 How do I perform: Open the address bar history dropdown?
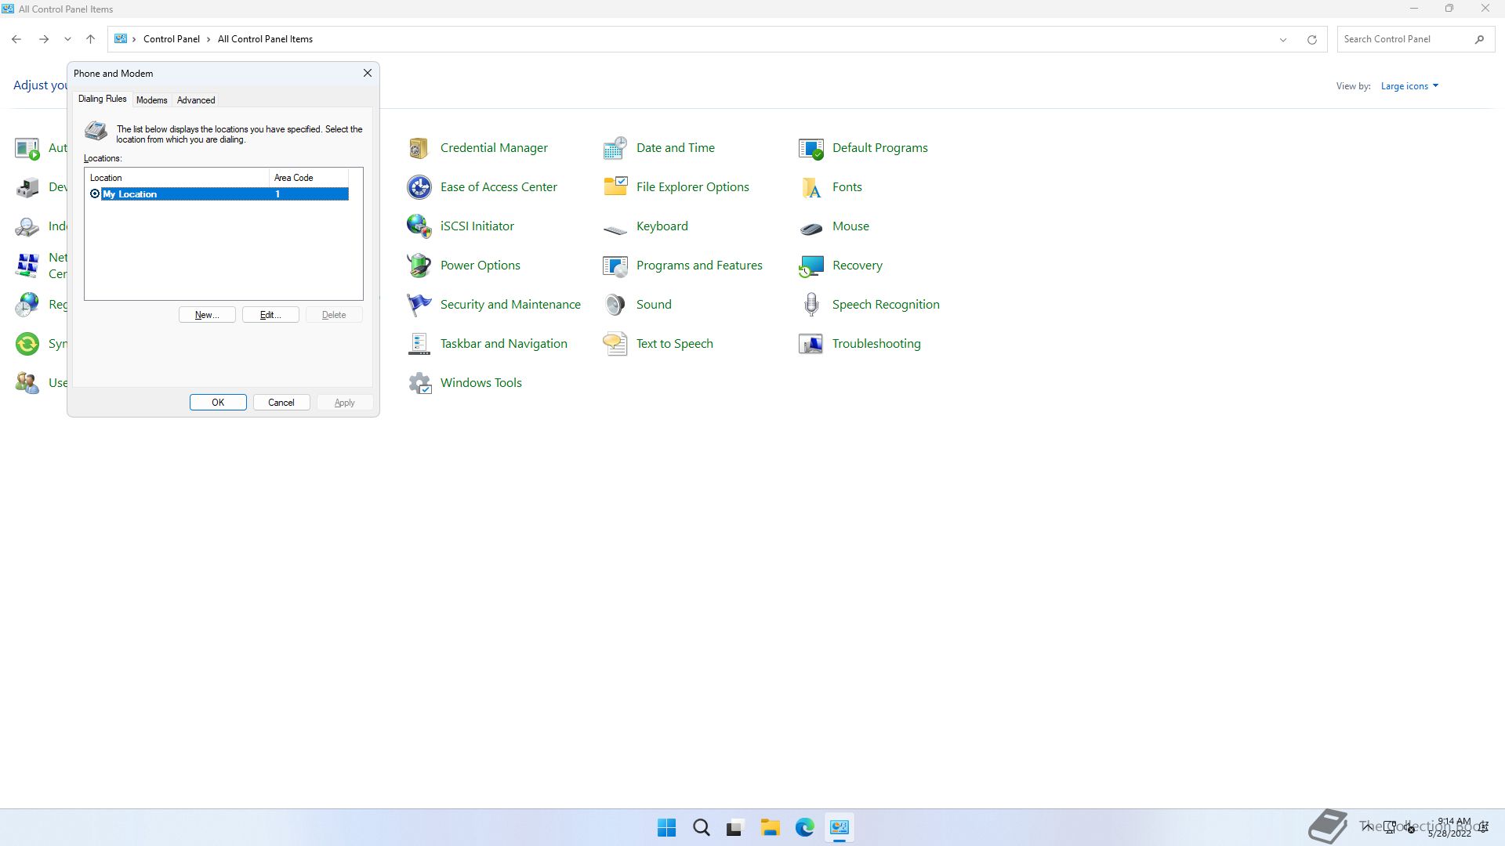coord(1283,39)
